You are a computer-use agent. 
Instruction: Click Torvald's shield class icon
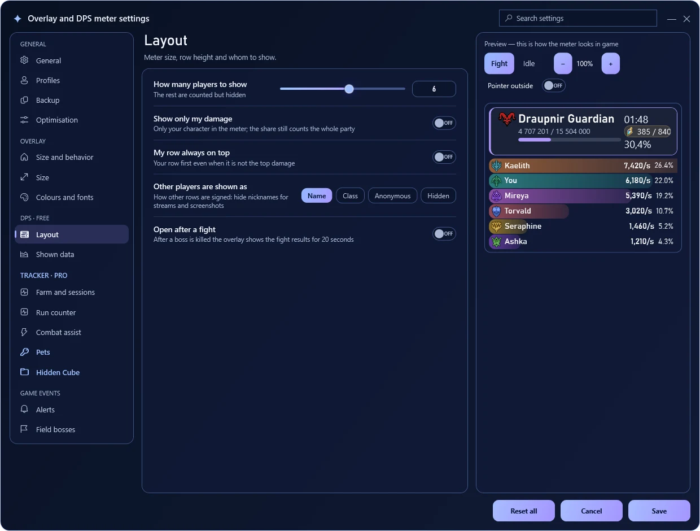click(496, 211)
